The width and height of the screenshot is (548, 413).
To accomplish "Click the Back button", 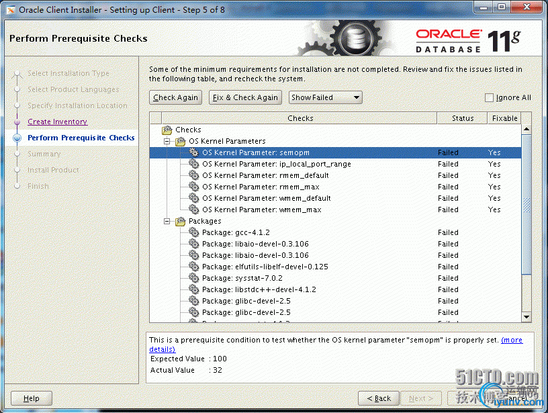I will pyautogui.click(x=379, y=398).
